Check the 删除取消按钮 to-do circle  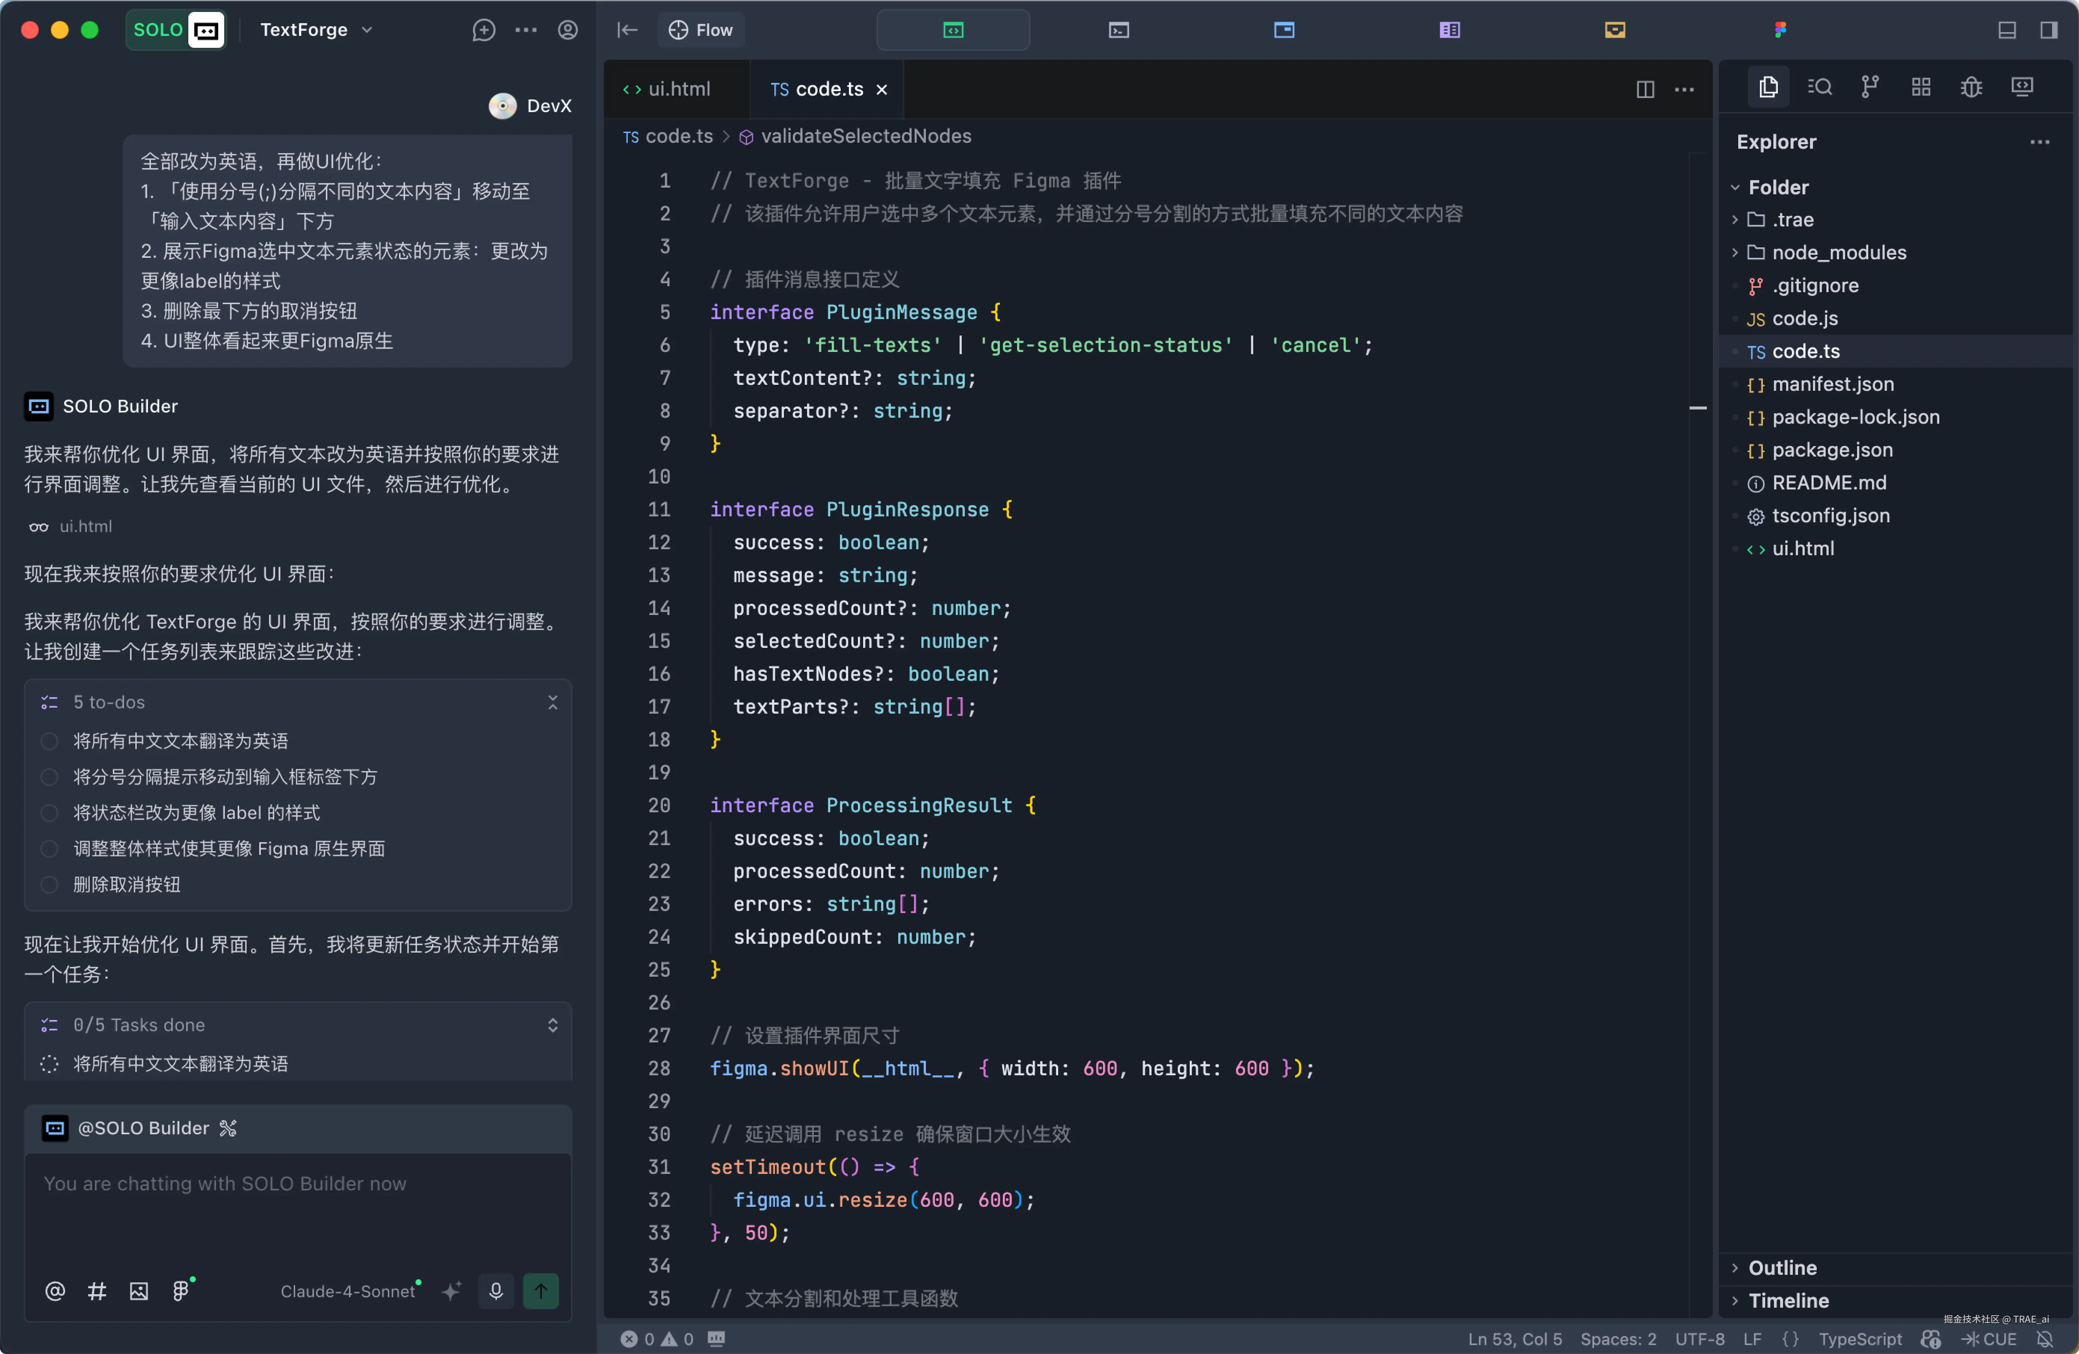coord(50,884)
